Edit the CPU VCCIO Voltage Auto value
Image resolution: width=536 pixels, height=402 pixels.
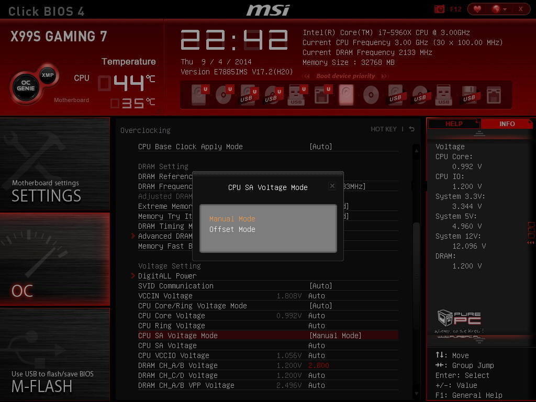(317, 355)
